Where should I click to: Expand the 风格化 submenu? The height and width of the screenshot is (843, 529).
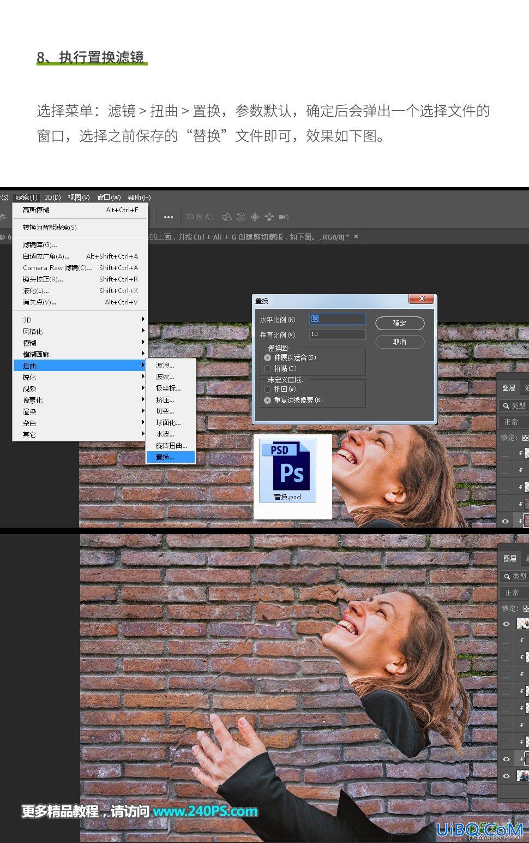[80, 331]
